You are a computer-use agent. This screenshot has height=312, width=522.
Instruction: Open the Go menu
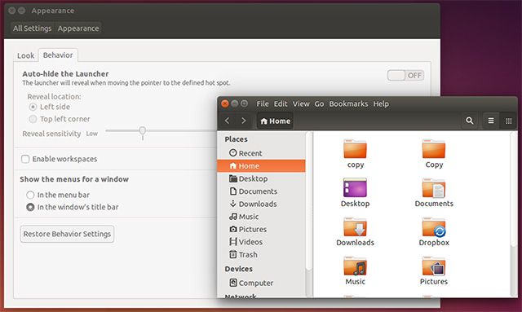click(319, 103)
